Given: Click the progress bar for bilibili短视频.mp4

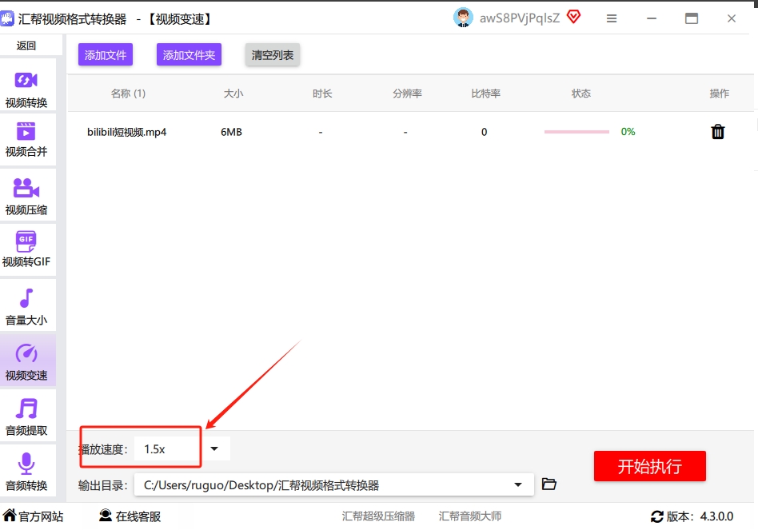Looking at the screenshot, I should point(576,131).
